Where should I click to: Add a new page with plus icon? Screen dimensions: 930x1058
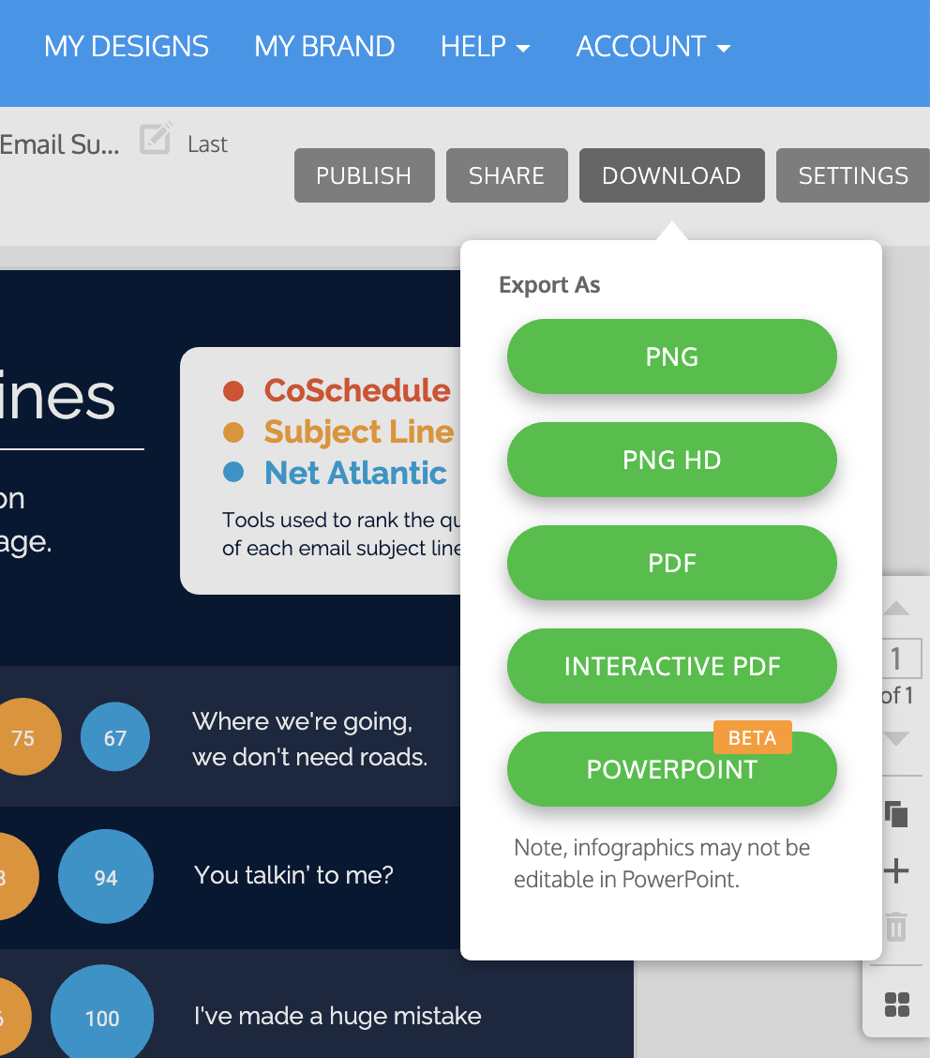coord(896,871)
